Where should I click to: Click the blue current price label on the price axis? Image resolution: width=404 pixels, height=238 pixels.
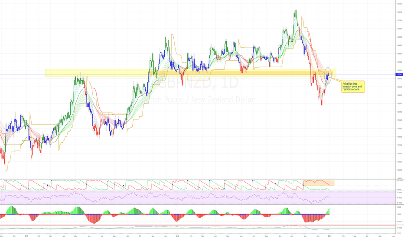(x=399, y=74)
